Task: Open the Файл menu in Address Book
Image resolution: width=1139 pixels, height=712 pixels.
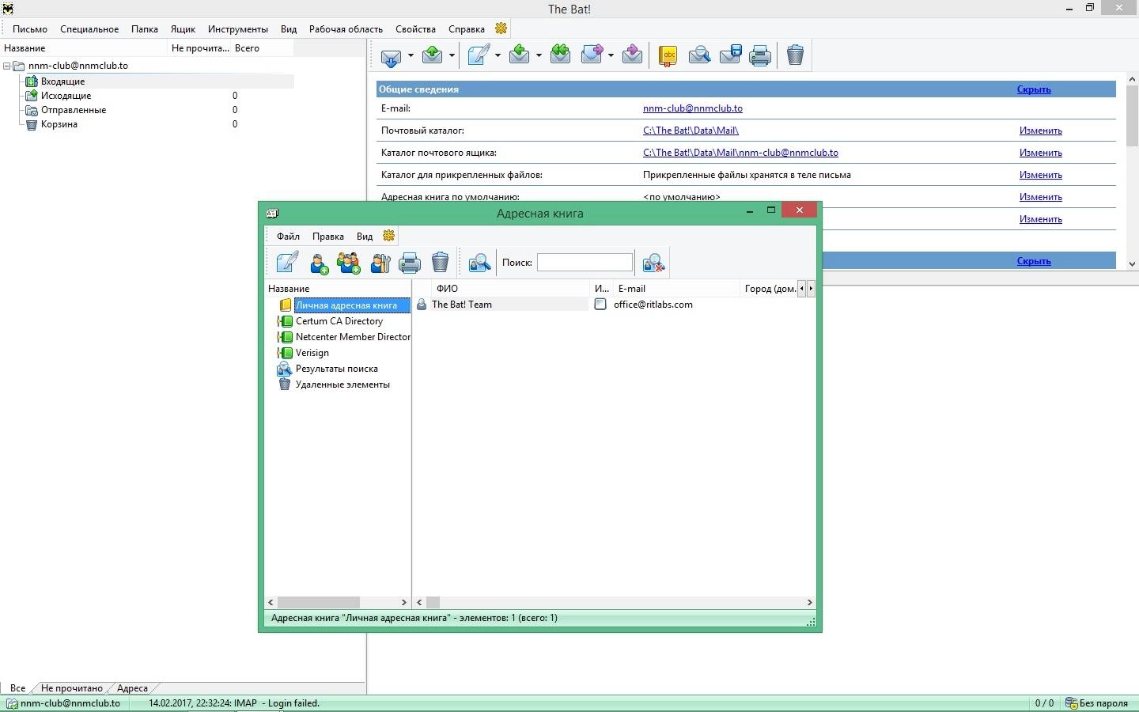Action: 288,237
